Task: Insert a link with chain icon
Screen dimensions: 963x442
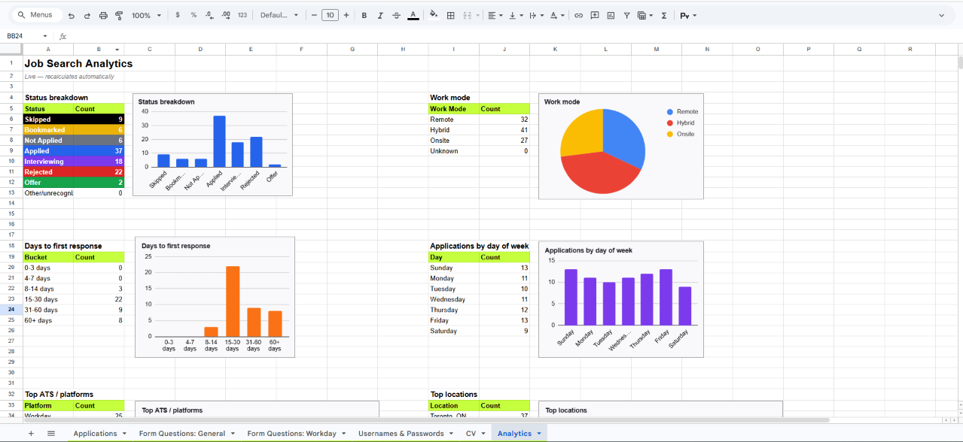Action: pos(578,15)
